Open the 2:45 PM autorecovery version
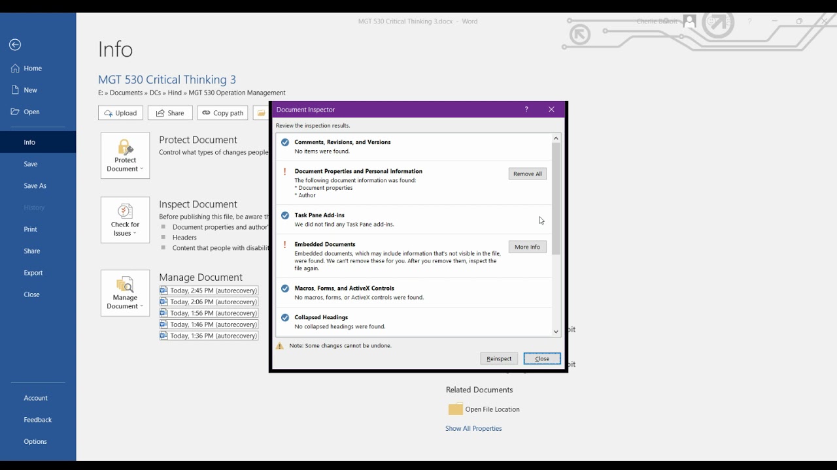The width and height of the screenshot is (837, 470). coord(209,290)
